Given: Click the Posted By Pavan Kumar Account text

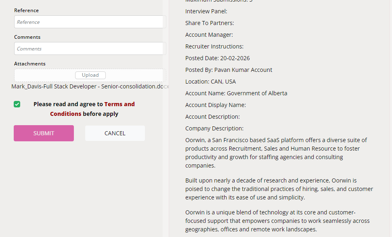Looking at the screenshot, I should coord(228,70).
